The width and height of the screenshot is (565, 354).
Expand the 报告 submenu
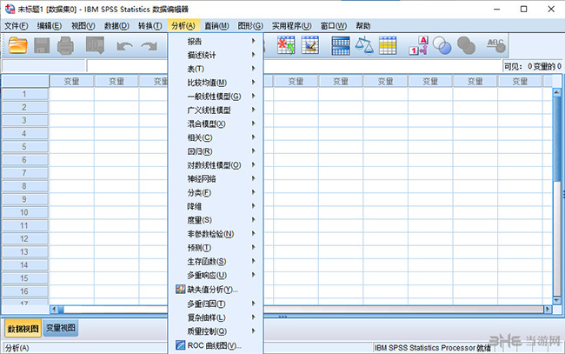tap(216, 42)
